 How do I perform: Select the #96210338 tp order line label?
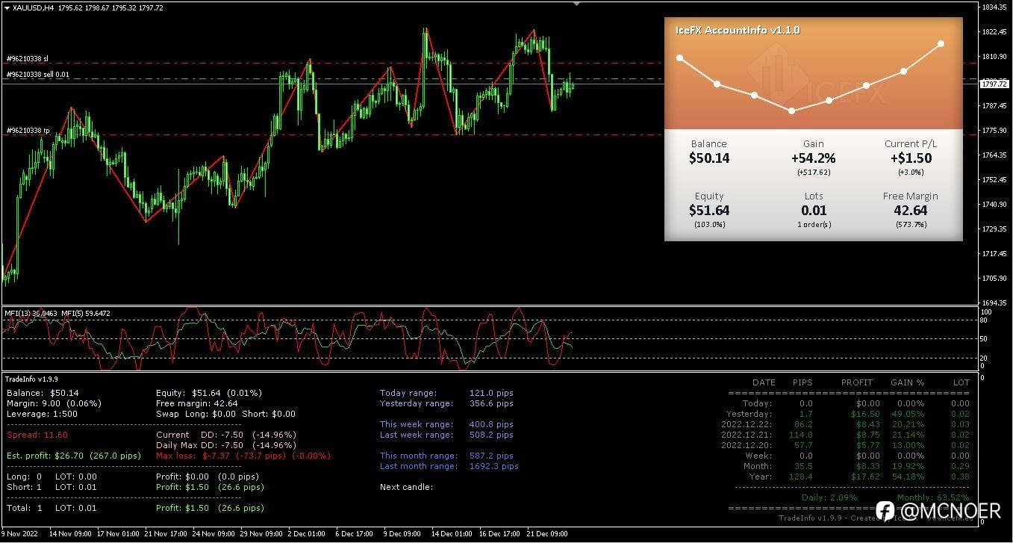(28, 131)
